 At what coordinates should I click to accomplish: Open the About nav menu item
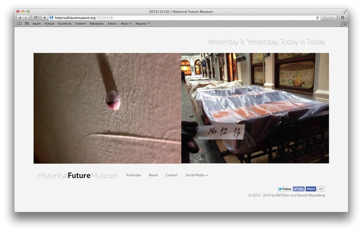(153, 175)
